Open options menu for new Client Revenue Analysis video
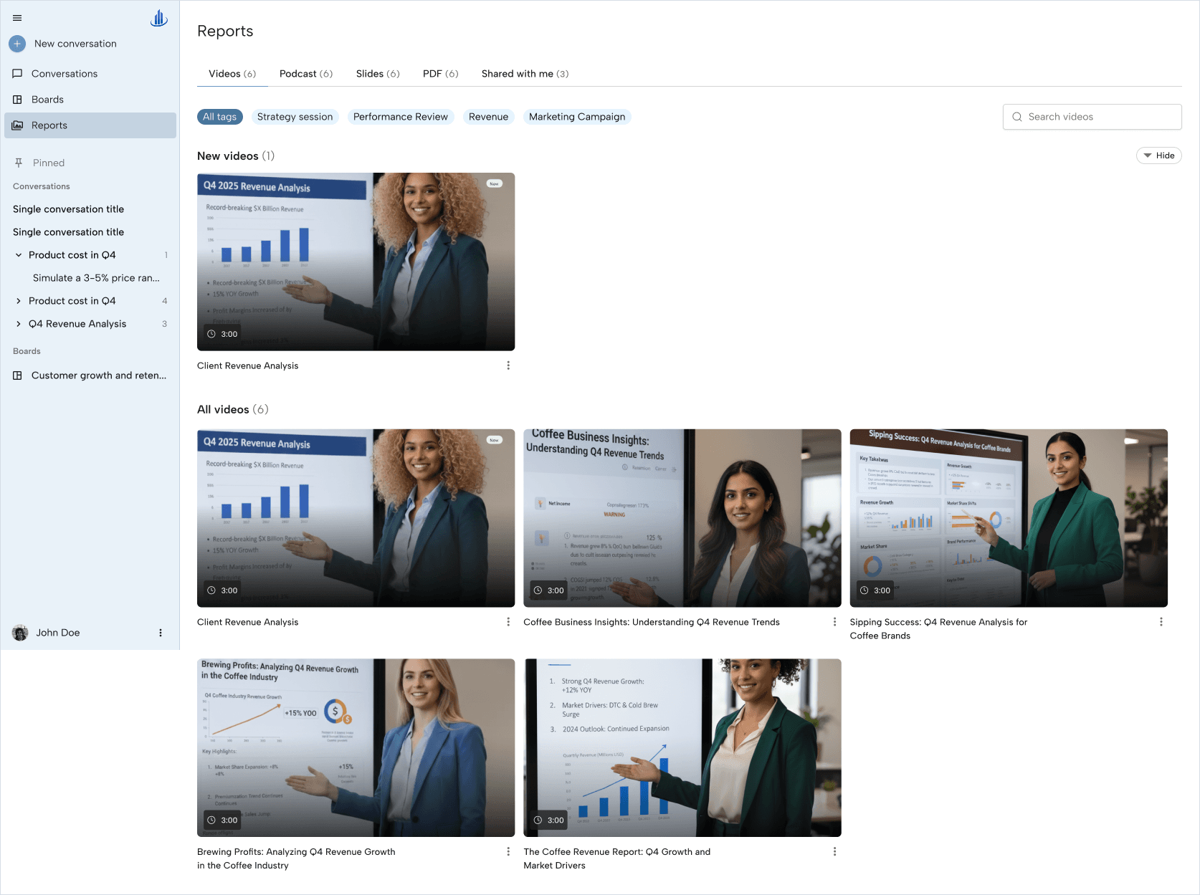1200x895 pixels. 508,365
